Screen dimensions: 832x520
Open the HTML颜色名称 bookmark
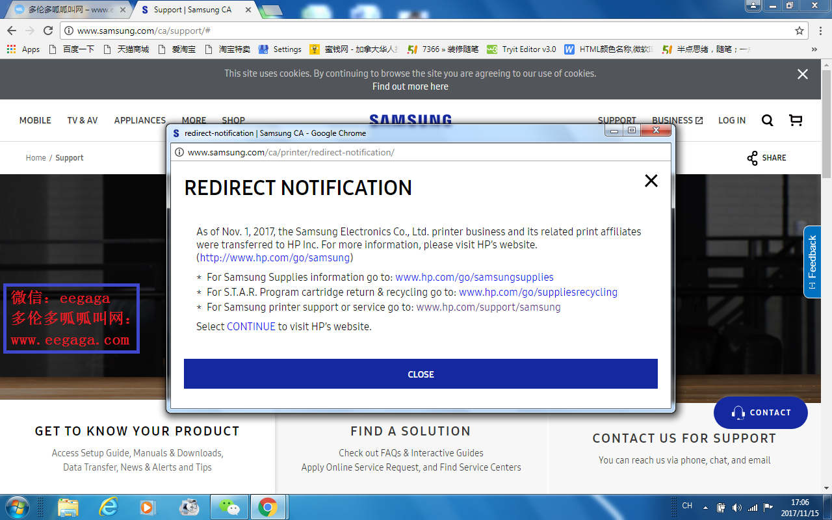point(610,49)
